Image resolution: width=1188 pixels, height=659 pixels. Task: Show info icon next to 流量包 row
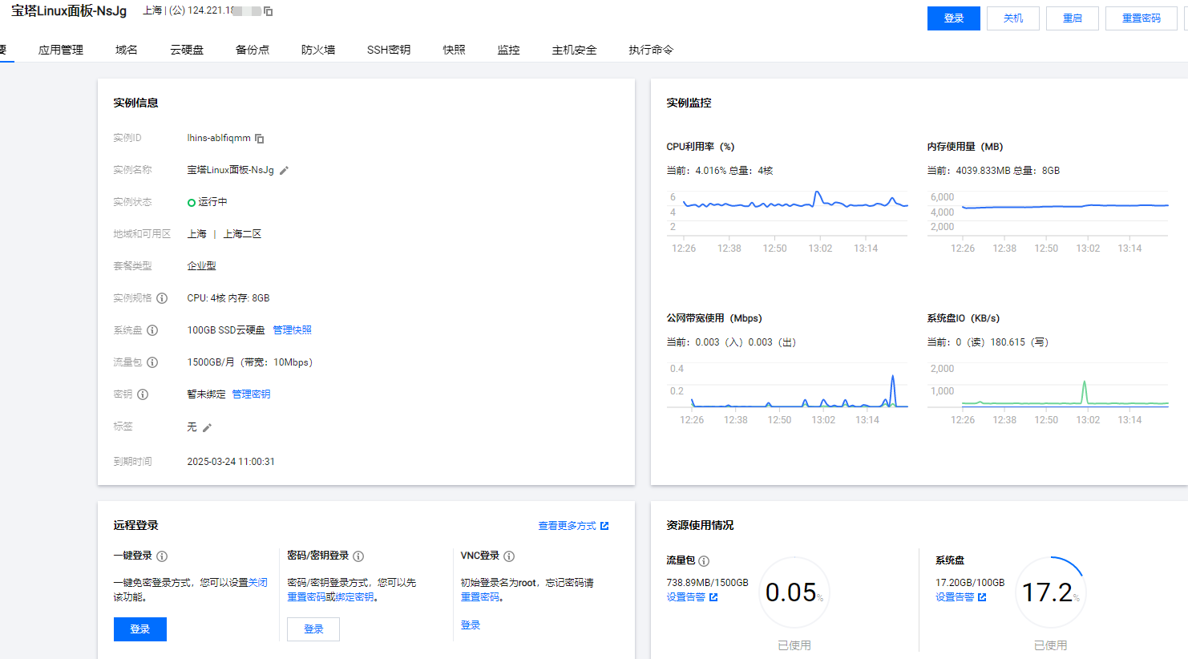[152, 362]
